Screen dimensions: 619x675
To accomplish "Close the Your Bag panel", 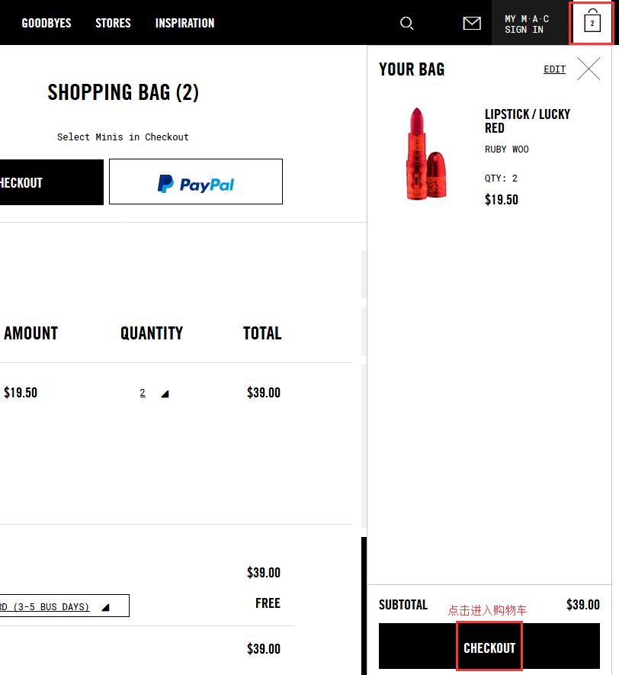I will [589, 69].
